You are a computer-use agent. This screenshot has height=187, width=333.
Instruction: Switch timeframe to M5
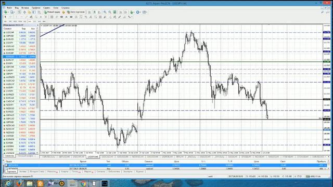click(x=10, y=21)
